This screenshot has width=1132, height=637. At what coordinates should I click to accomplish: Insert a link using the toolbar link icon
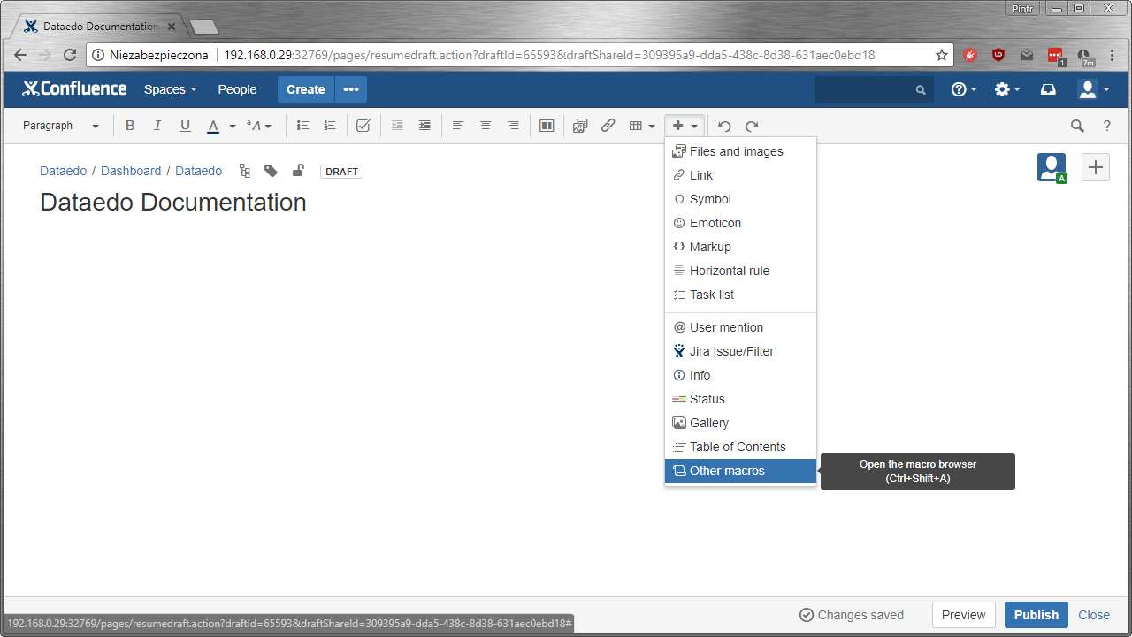click(608, 125)
